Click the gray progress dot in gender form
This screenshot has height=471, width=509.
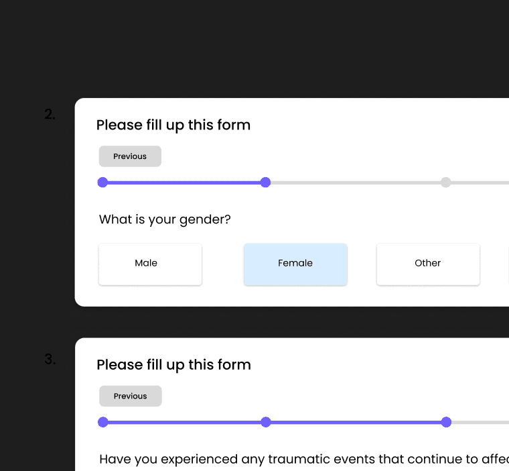(x=446, y=182)
